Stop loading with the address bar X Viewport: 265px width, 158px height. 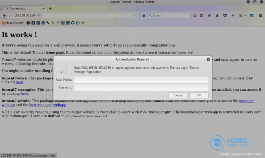136,15
